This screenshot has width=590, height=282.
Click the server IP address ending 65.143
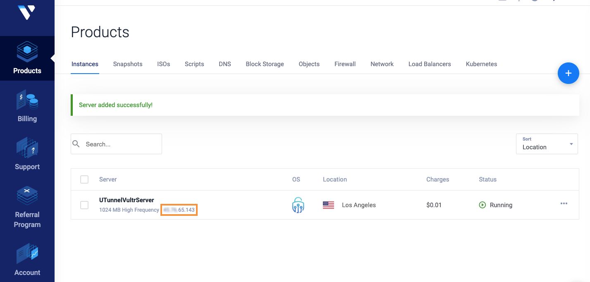179,210
